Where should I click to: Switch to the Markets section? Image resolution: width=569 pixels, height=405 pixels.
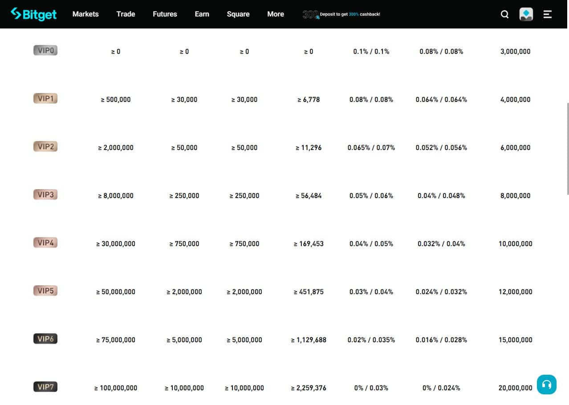[x=85, y=14]
